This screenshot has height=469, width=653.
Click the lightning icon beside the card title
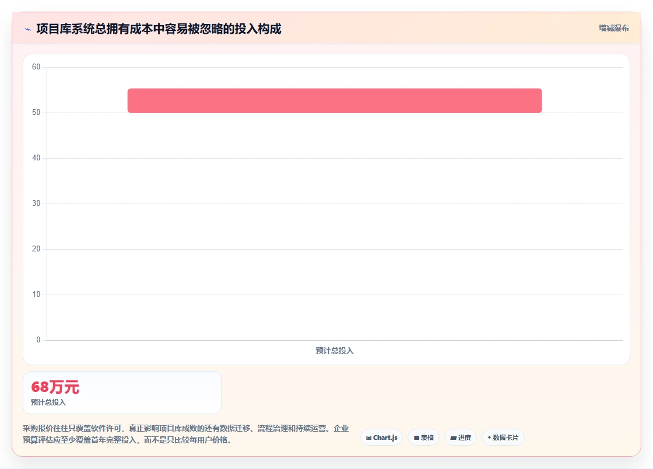click(x=28, y=29)
